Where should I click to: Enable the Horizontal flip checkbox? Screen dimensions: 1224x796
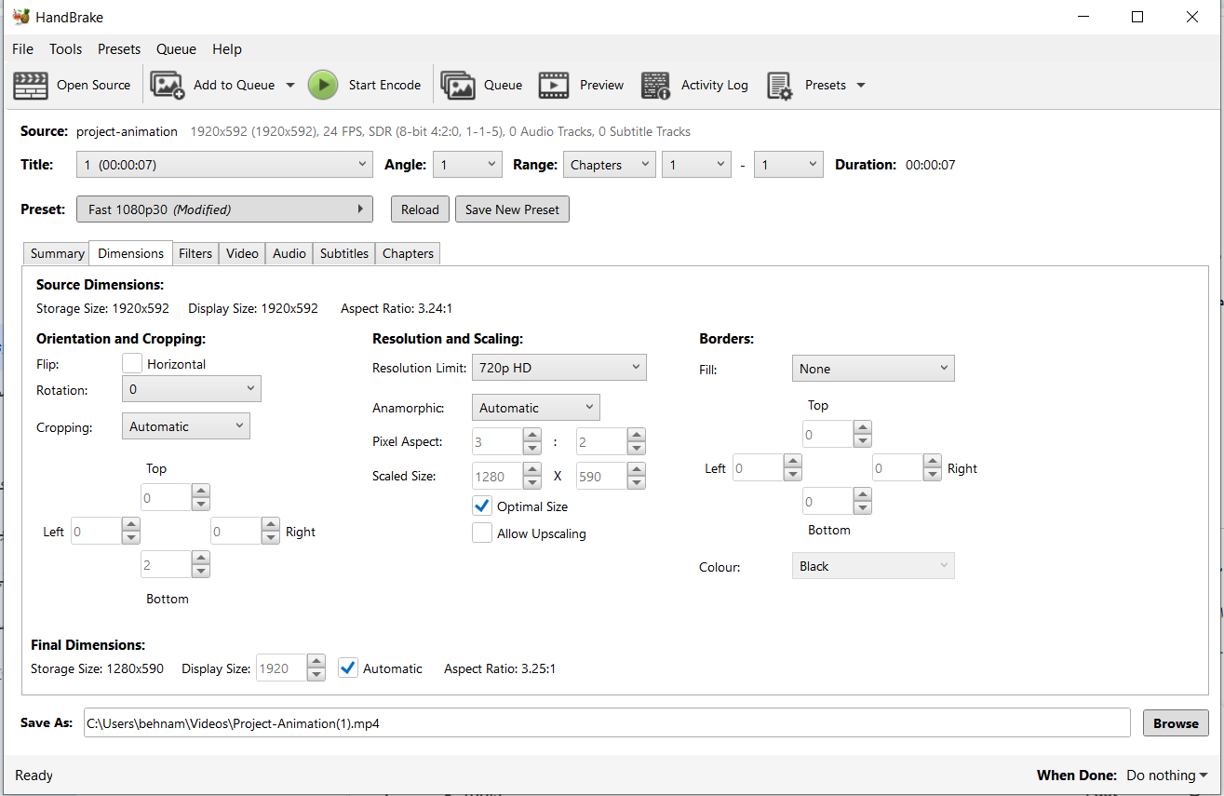pos(132,364)
